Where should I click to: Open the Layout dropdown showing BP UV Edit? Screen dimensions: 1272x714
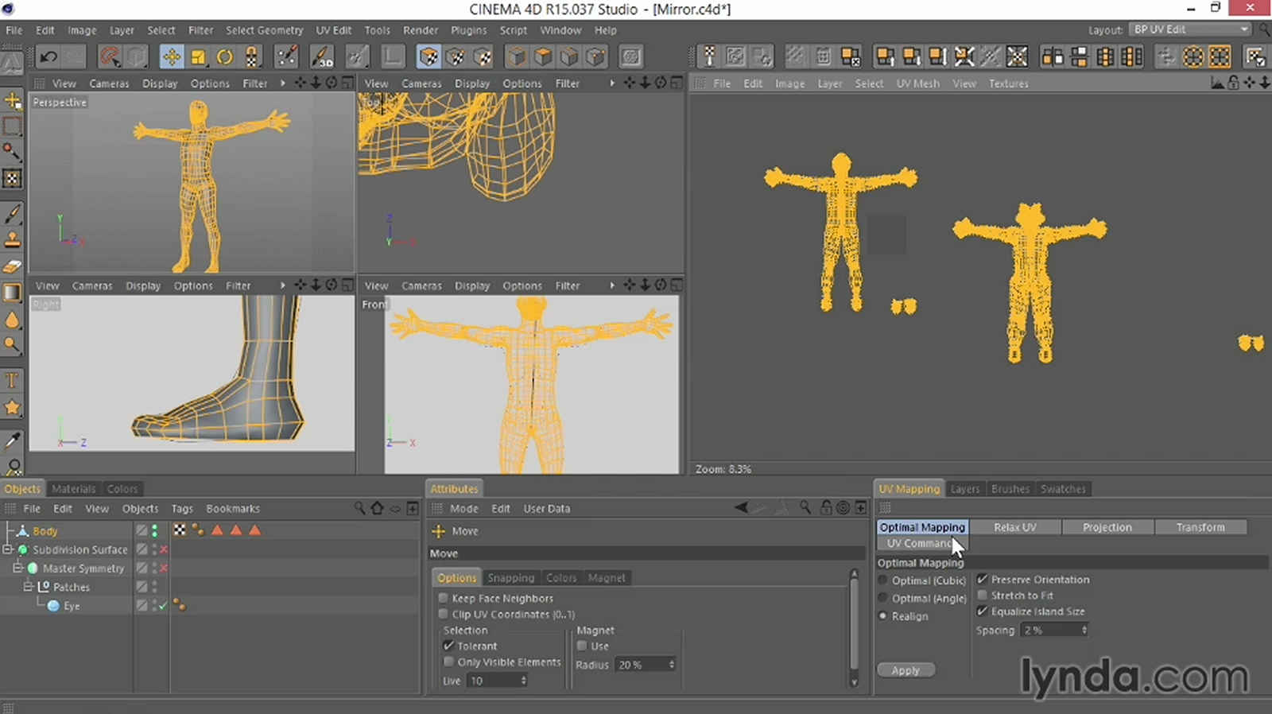1190,29
